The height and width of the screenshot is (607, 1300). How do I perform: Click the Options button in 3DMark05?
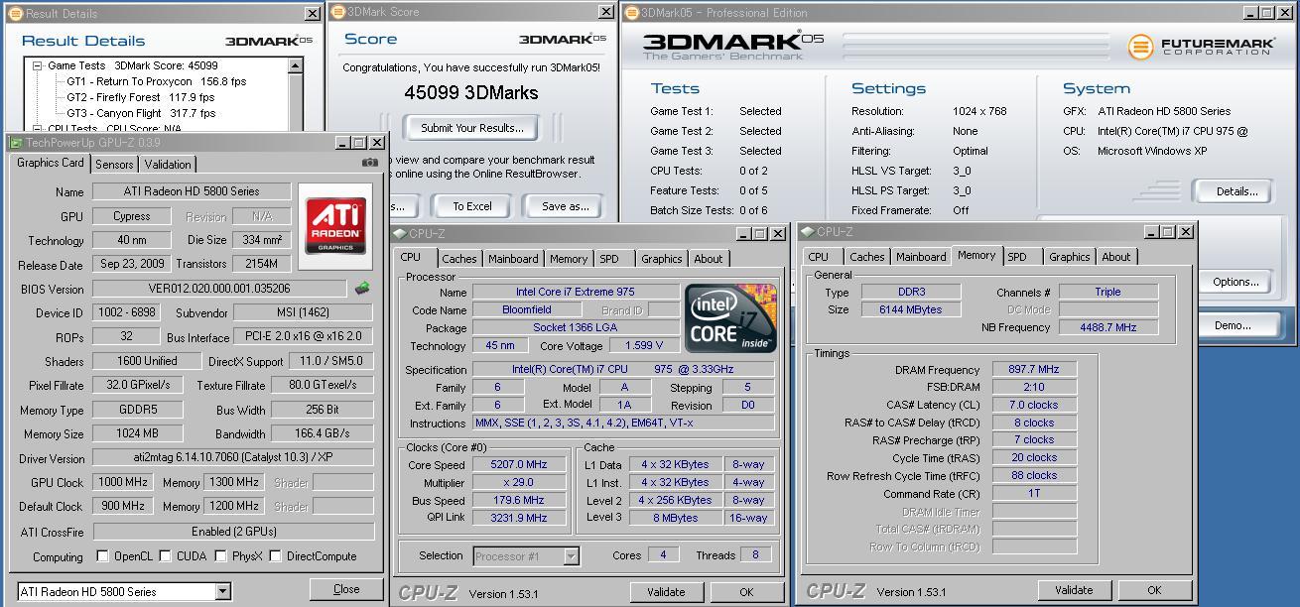pyautogui.click(x=1235, y=282)
